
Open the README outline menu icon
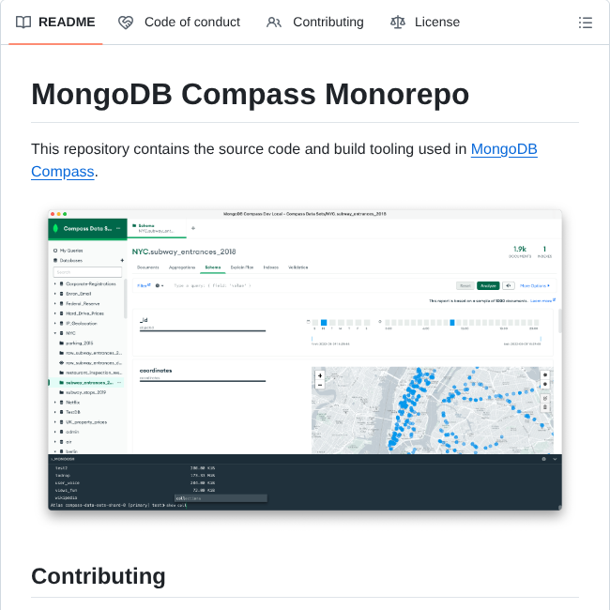pos(585,23)
